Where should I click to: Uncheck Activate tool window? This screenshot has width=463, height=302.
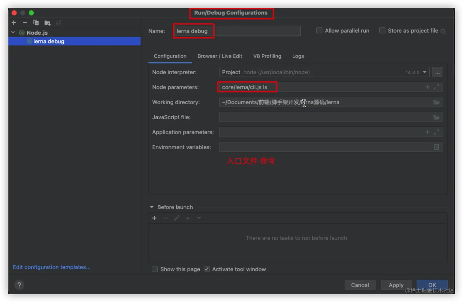click(x=207, y=269)
